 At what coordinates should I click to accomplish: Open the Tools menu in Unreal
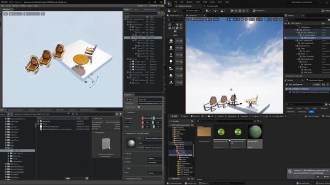point(197,2)
